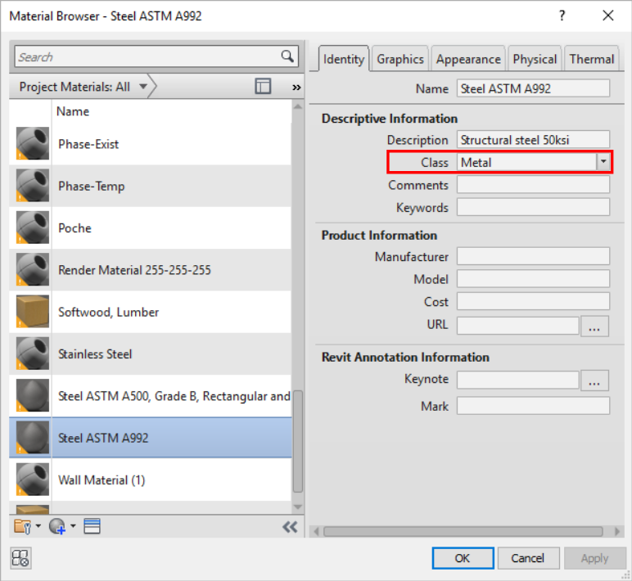Click the horizontal scrollbar in Identity panel

[463, 531]
